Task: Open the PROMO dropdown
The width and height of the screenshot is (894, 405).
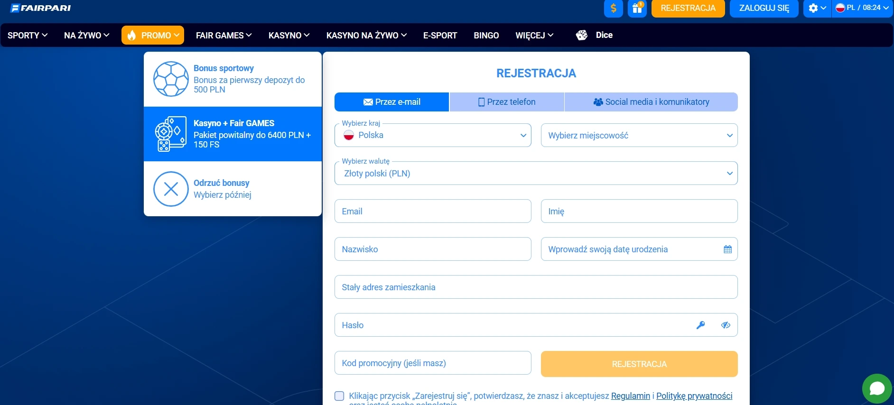Action: click(153, 35)
